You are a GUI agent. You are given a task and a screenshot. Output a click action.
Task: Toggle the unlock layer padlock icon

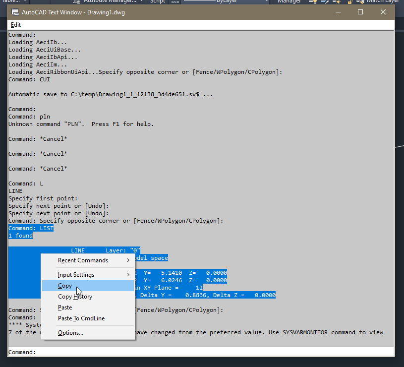pos(350,2)
